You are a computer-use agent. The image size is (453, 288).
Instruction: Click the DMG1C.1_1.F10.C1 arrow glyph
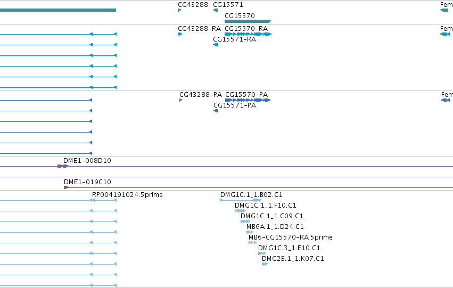click(241, 211)
